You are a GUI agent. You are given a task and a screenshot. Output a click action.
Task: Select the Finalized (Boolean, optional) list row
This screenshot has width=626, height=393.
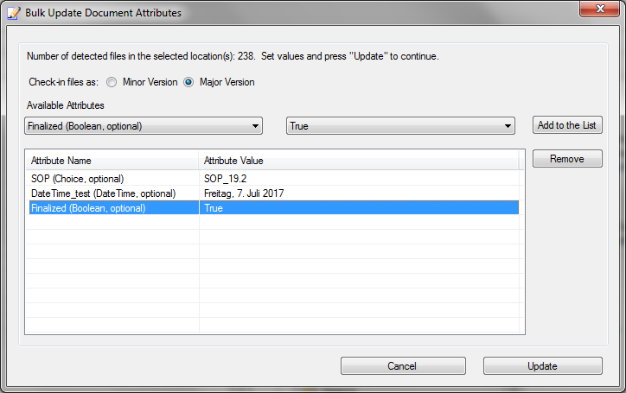click(x=274, y=208)
